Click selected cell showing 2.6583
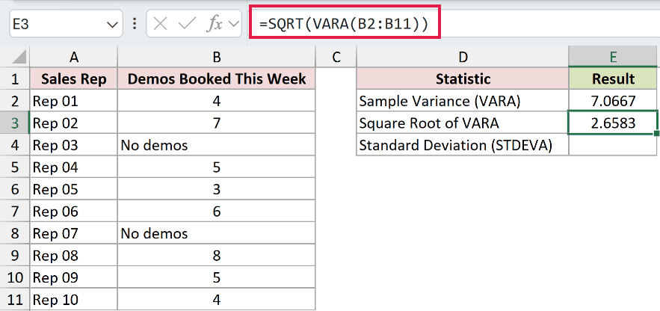 tap(613, 123)
